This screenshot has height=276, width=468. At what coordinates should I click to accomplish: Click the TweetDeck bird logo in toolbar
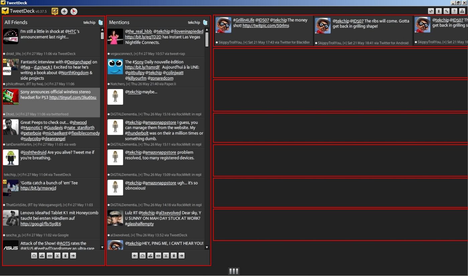coord(5,11)
